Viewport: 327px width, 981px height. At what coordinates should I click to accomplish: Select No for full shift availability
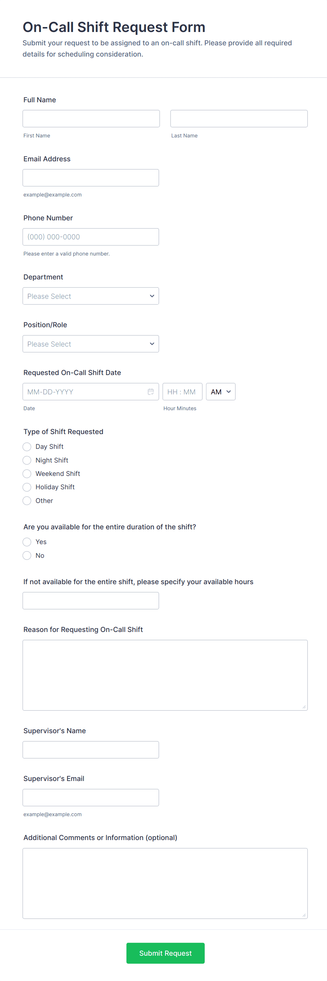click(27, 555)
